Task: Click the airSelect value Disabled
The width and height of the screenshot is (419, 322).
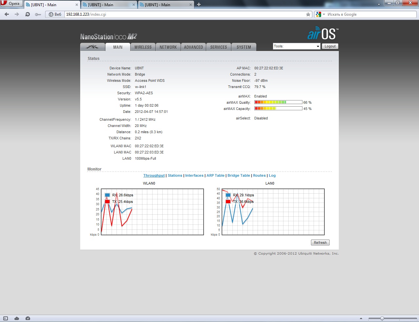Action: [x=261, y=118]
